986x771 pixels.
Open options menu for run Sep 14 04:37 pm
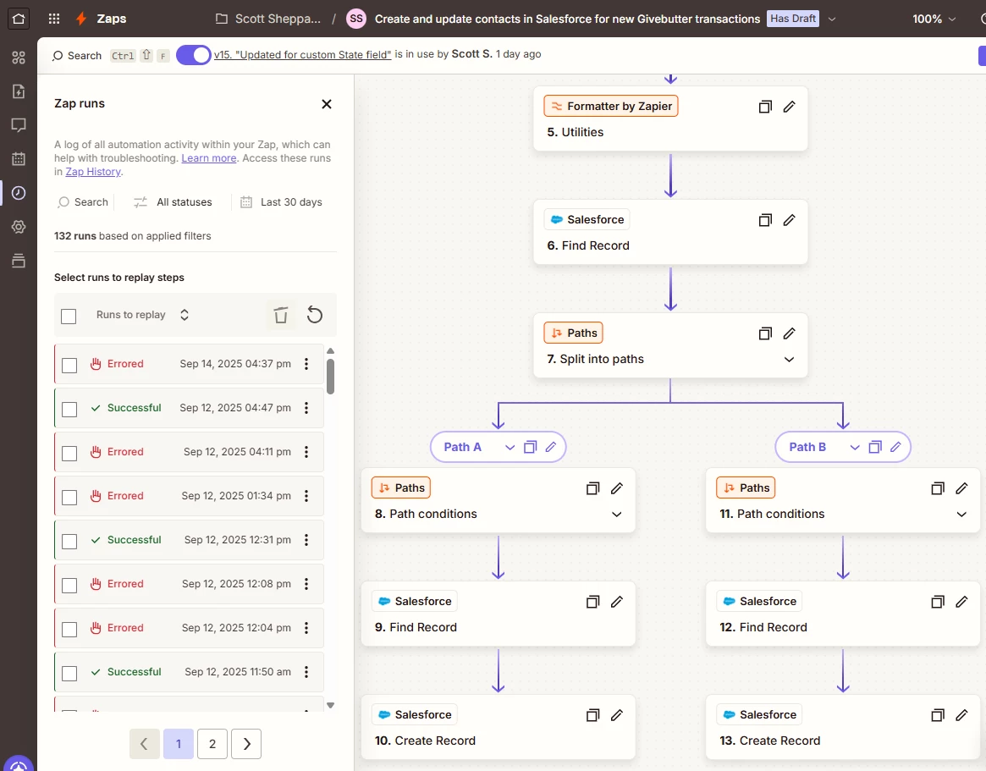point(306,363)
